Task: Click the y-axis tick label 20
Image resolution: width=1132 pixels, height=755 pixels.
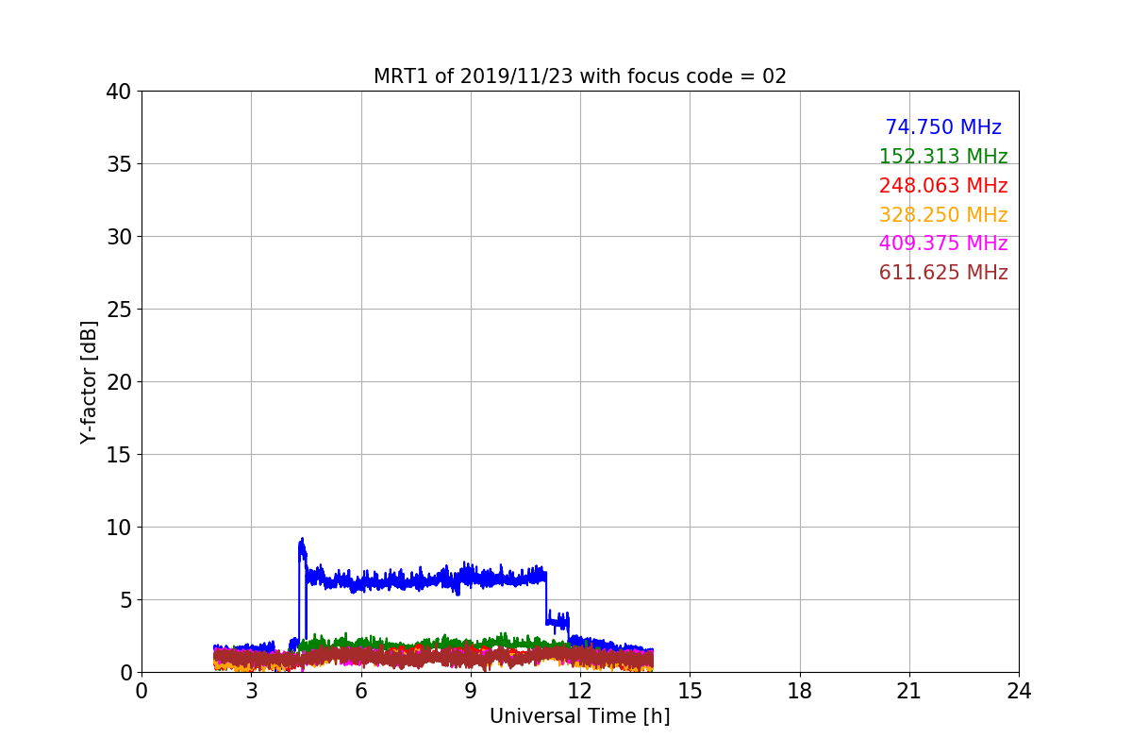Action: click(x=119, y=382)
